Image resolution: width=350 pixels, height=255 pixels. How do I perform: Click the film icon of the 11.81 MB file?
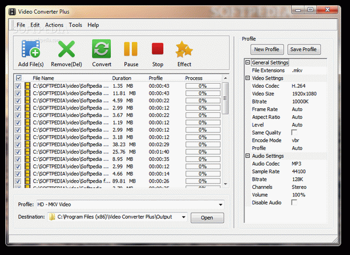pyautogui.click(x=27, y=93)
